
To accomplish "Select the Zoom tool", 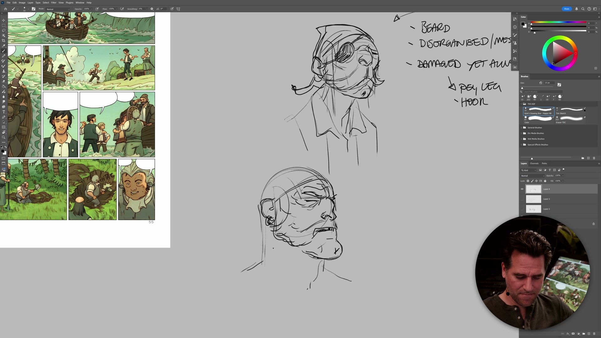I will coord(3,137).
